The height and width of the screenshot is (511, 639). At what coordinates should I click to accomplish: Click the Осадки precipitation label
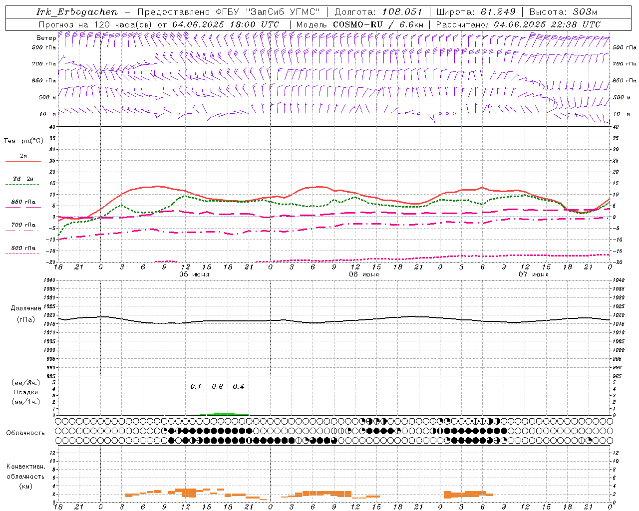26,392
